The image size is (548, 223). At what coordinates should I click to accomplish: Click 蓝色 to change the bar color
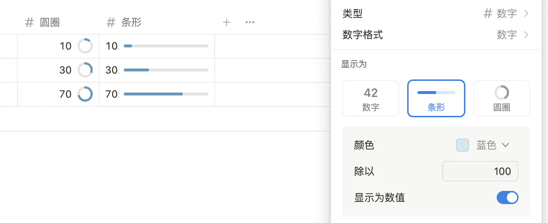[486, 145]
